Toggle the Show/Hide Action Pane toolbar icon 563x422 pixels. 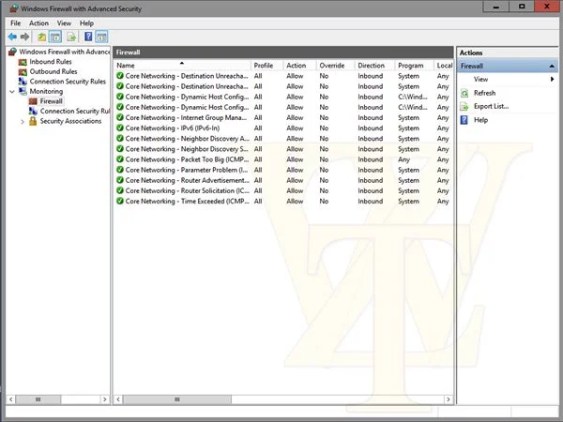(x=101, y=37)
